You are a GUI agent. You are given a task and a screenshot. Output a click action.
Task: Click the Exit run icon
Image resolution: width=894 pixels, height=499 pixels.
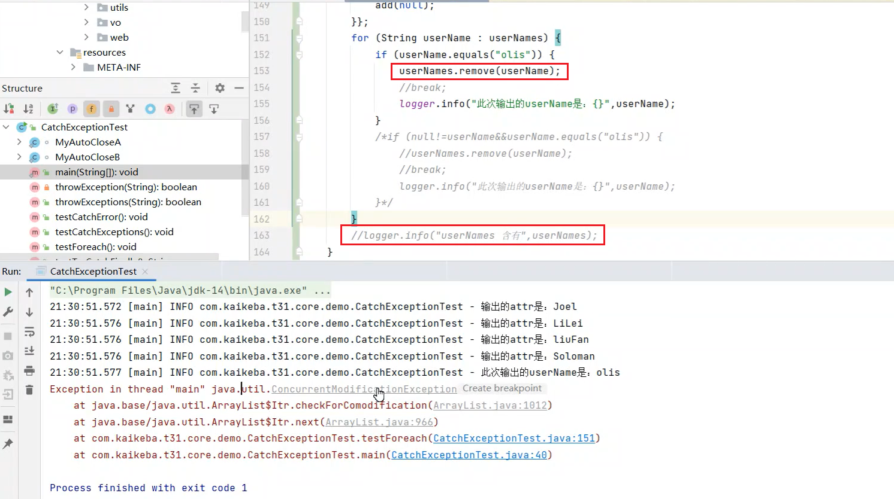pos(8,395)
